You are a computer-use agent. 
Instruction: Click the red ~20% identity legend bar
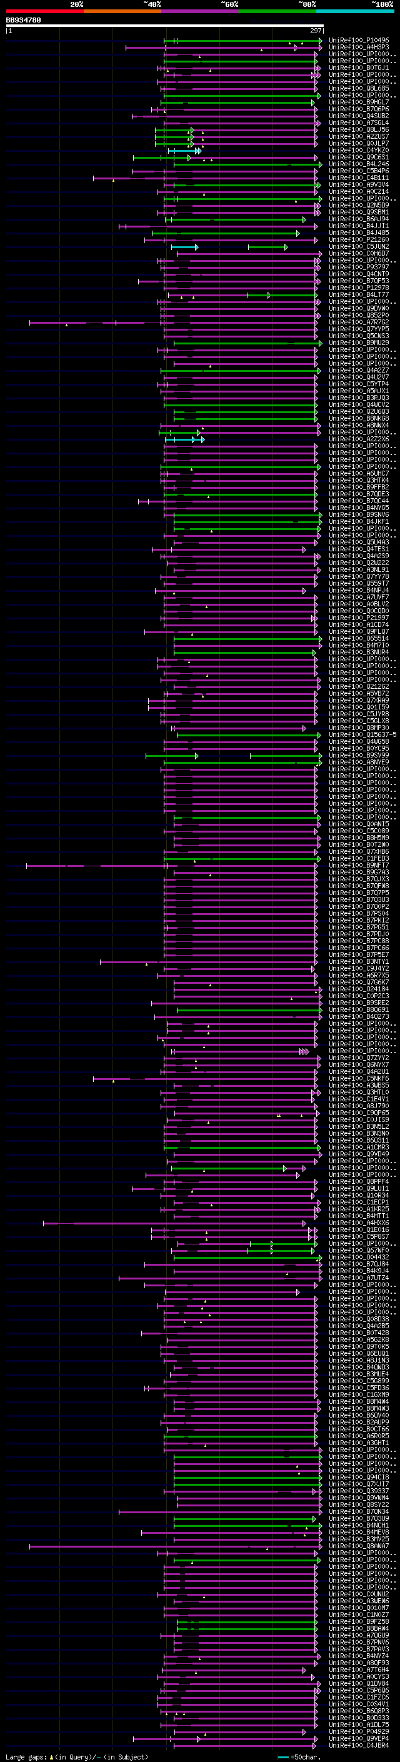[44, 11]
